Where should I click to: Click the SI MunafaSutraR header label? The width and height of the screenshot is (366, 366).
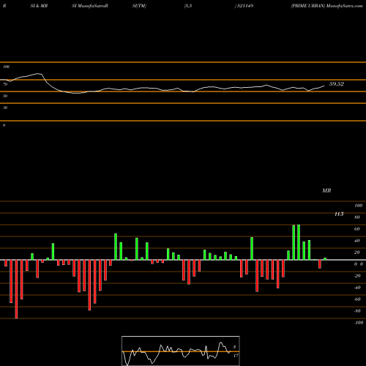(x=90, y=6)
